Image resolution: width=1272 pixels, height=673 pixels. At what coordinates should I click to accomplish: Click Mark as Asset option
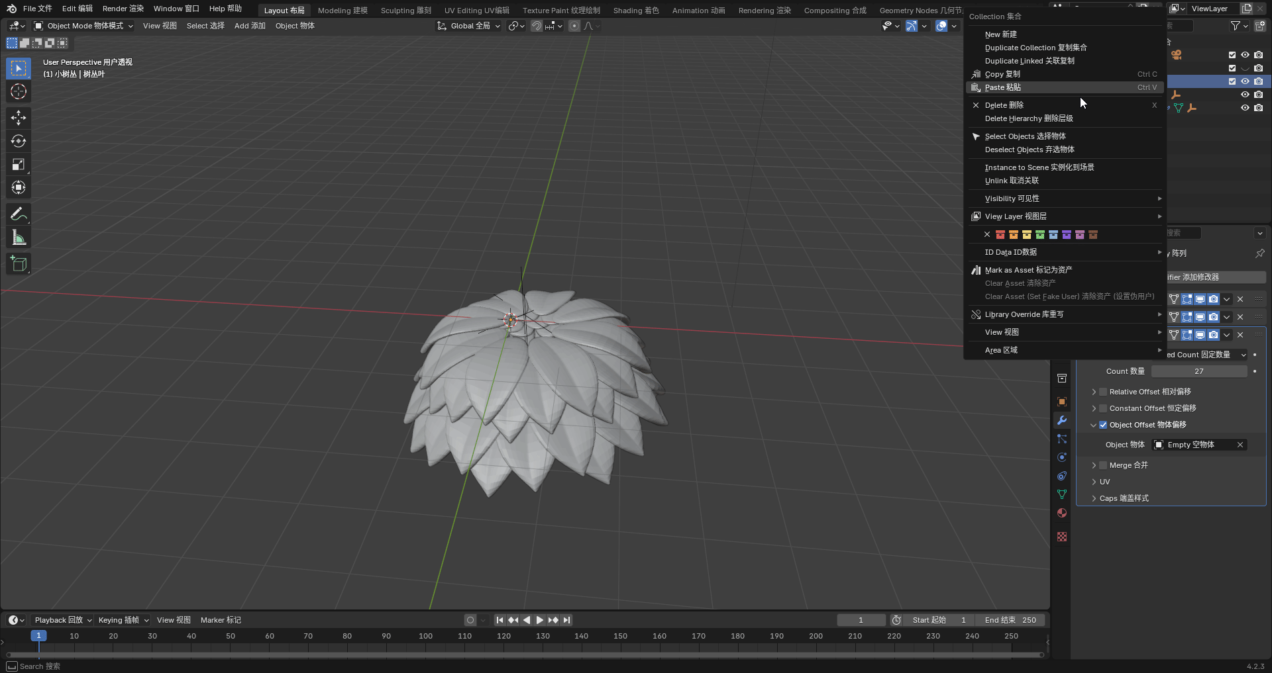point(1028,270)
